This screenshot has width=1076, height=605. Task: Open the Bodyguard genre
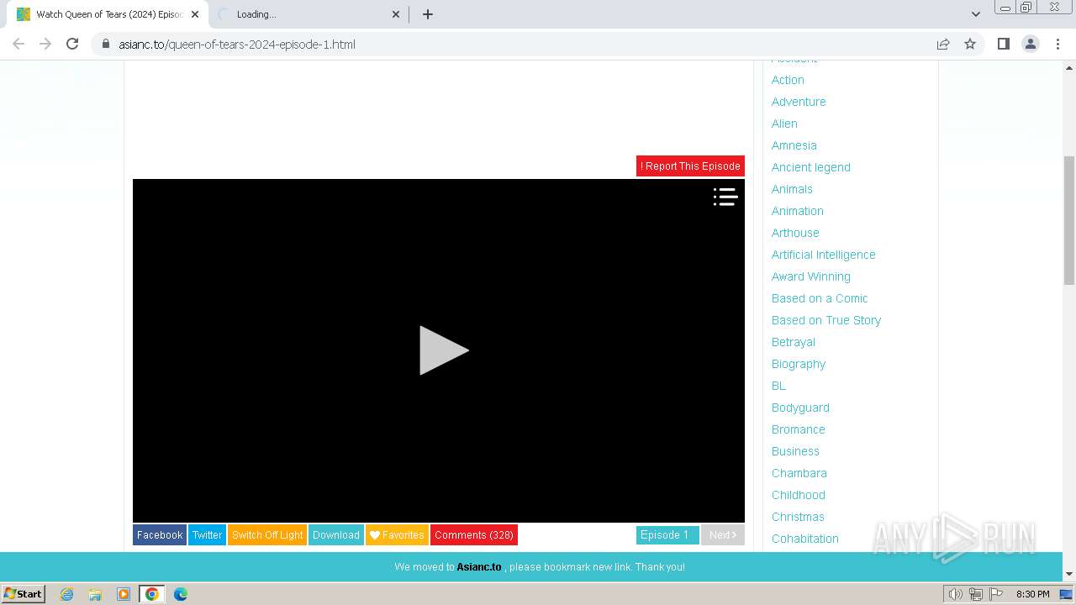coord(800,408)
